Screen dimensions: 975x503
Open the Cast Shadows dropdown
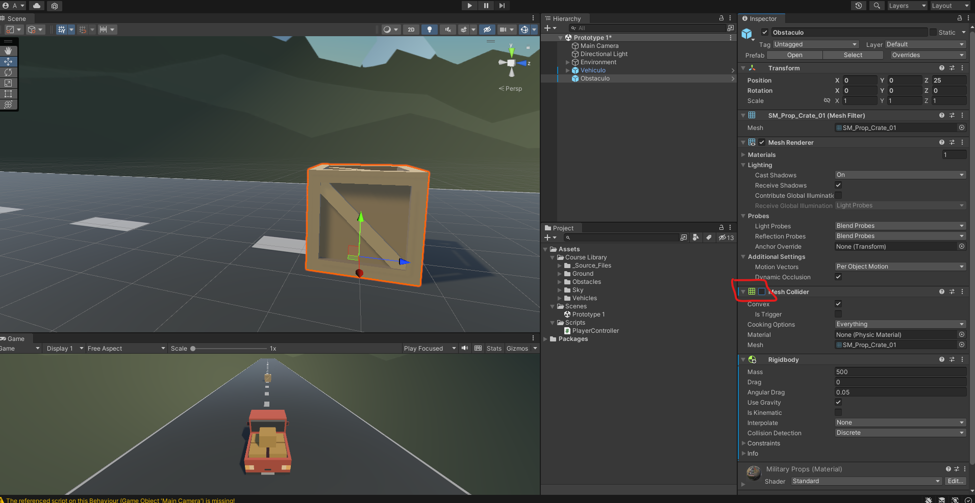900,175
